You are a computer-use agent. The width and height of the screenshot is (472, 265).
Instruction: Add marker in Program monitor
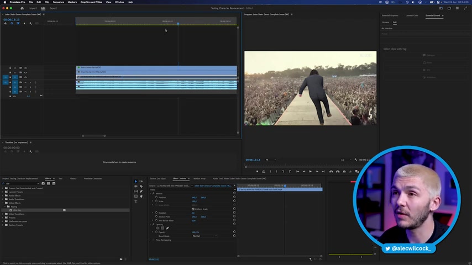point(257,172)
